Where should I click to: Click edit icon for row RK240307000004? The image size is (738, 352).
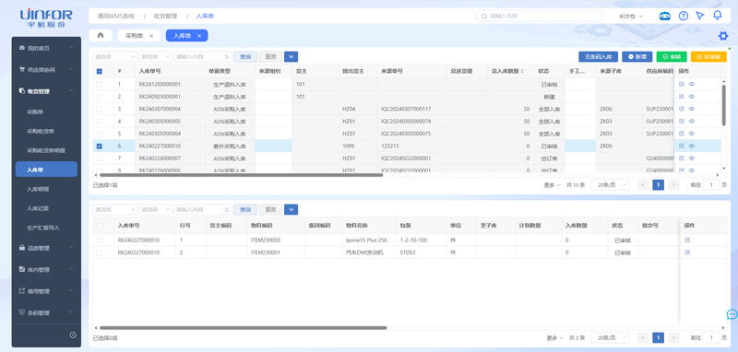pyautogui.click(x=681, y=109)
